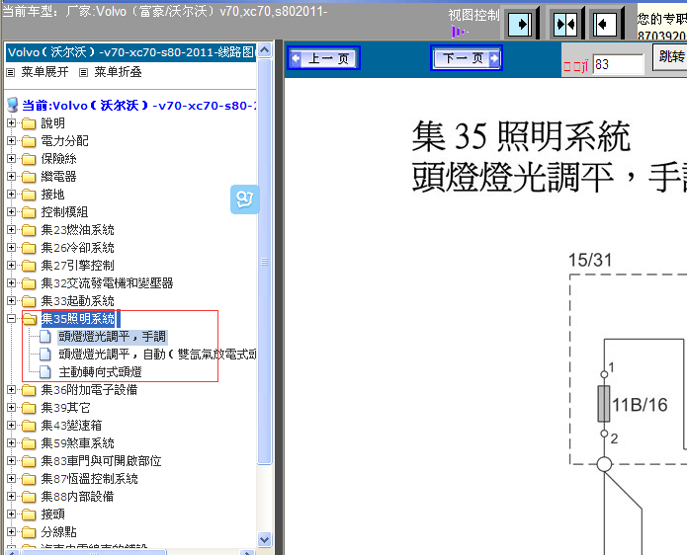Click folder icon of 接頭
Screen dimensions: 687x555
point(29,515)
